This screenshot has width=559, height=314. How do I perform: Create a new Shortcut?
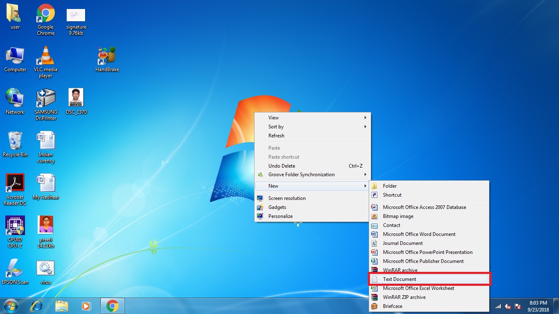tap(429, 195)
